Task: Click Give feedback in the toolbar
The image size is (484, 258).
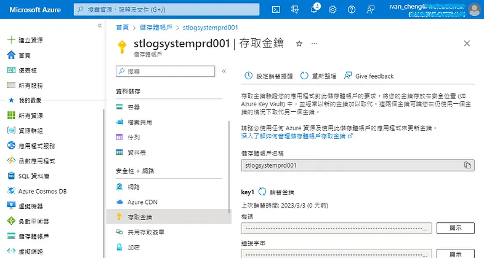Action: (369, 76)
